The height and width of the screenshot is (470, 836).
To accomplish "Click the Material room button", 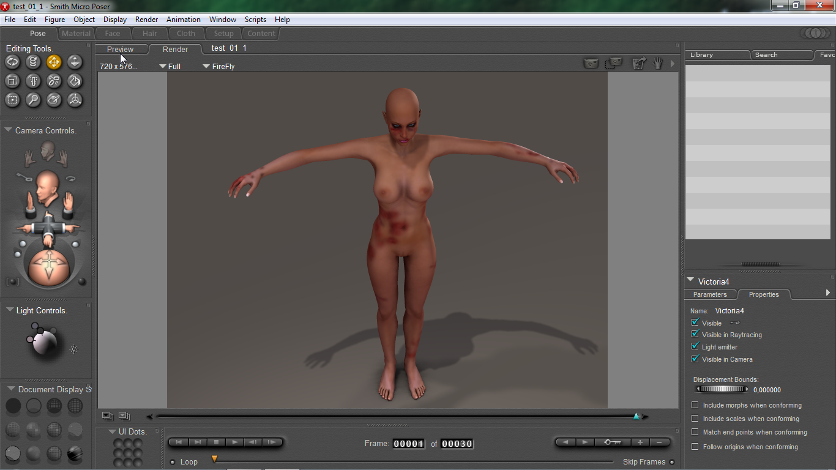I will point(77,34).
